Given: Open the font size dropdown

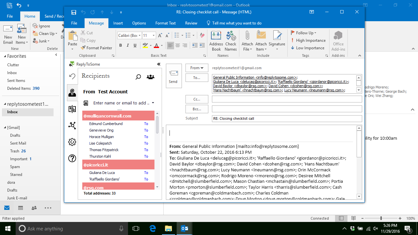Looking at the screenshot, I should pyautogui.click(x=154, y=35).
